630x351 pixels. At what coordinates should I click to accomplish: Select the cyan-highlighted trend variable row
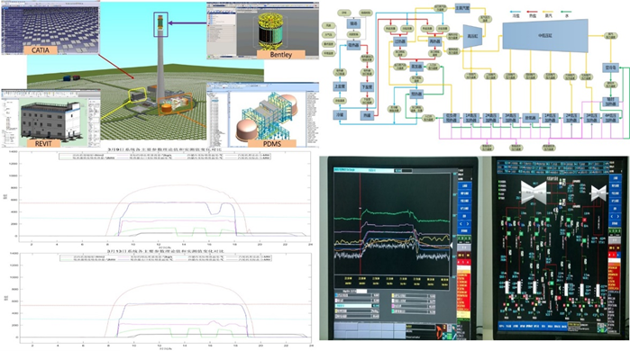[x=357, y=306]
